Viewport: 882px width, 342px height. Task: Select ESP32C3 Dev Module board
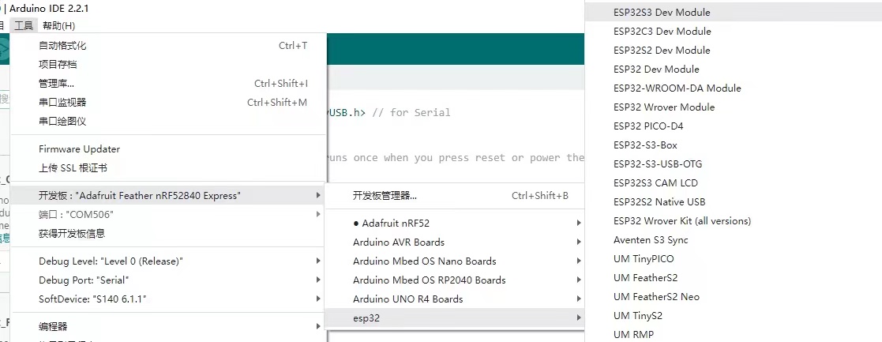734,32
